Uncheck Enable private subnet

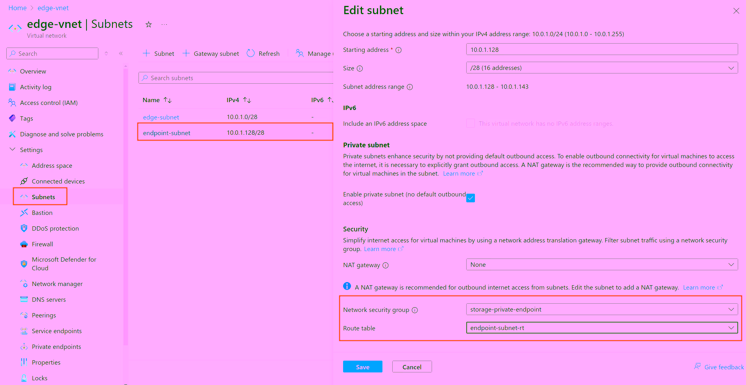pos(471,198)
